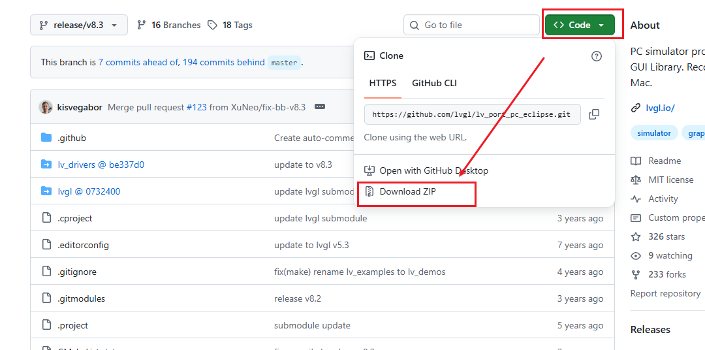Image resolution: width=705 pixels, height=350 pixels.
Task: Click the lv_drivers submodule folder icon
Action: pos(46,165)
